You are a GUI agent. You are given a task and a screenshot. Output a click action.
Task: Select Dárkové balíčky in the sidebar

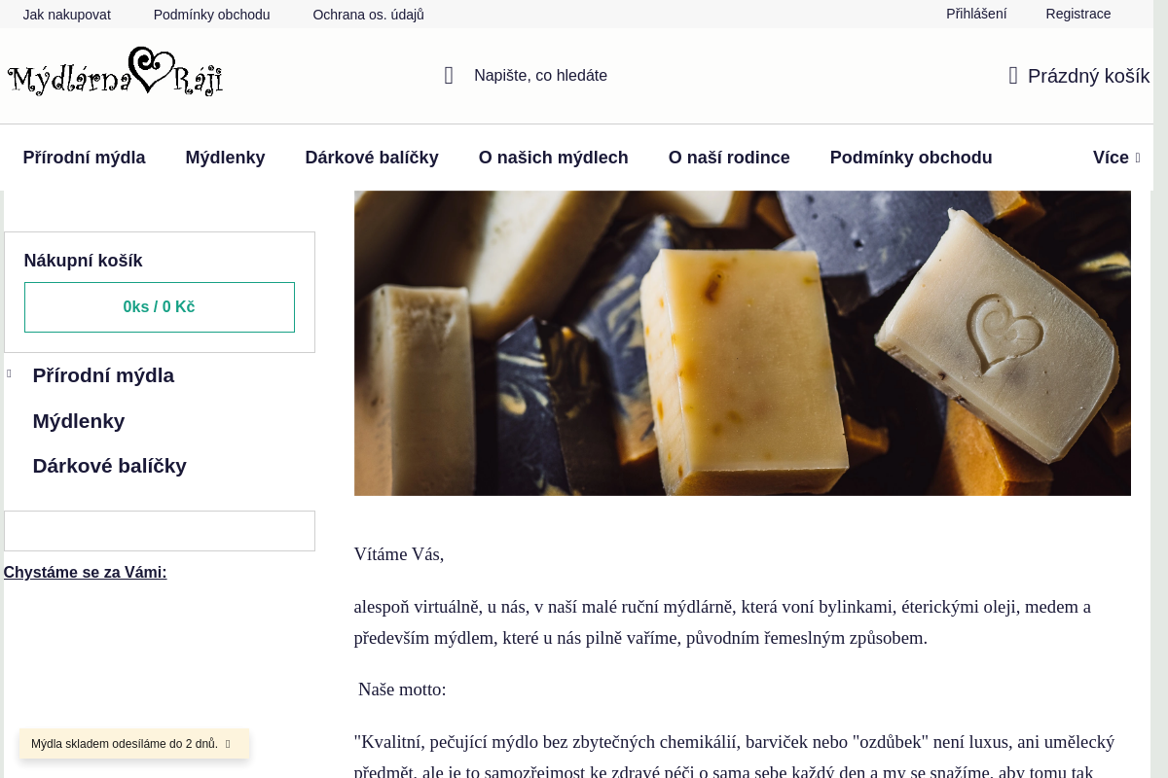[109, 466]
